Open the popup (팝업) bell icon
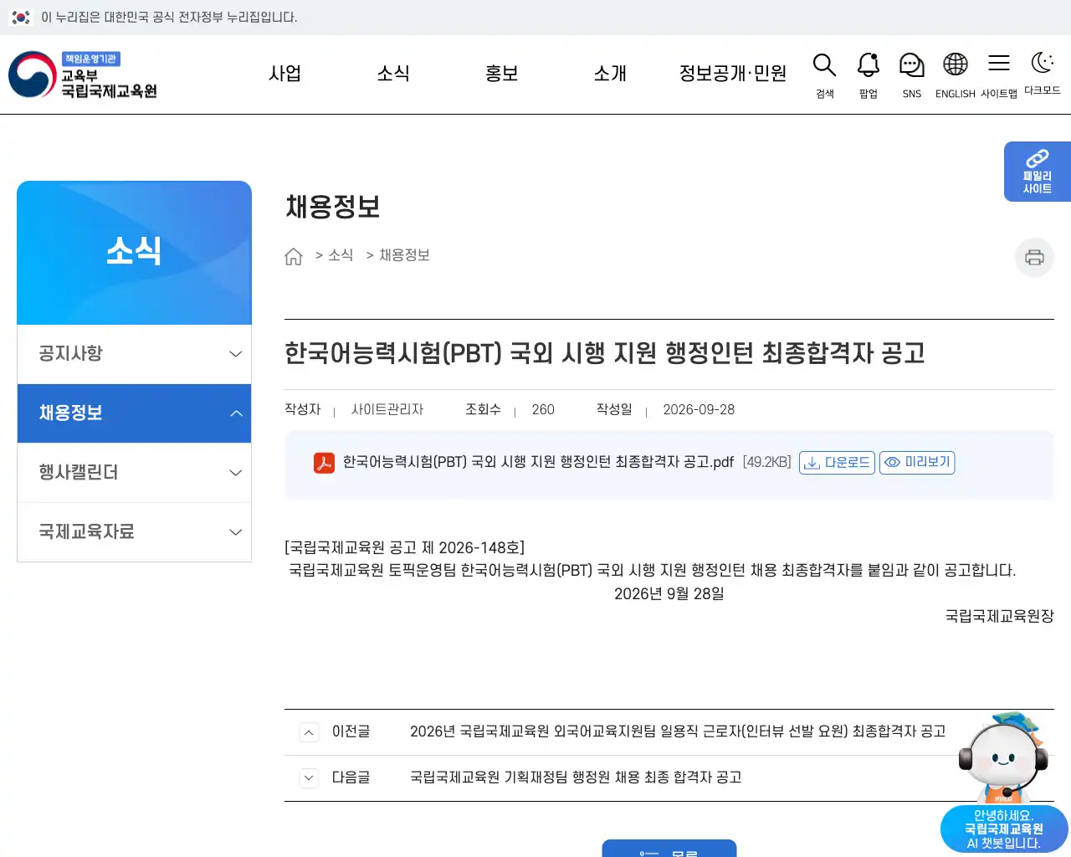The width and height of the screenshot is (1071, 857). pyautogui.click(x=869, y=75)
